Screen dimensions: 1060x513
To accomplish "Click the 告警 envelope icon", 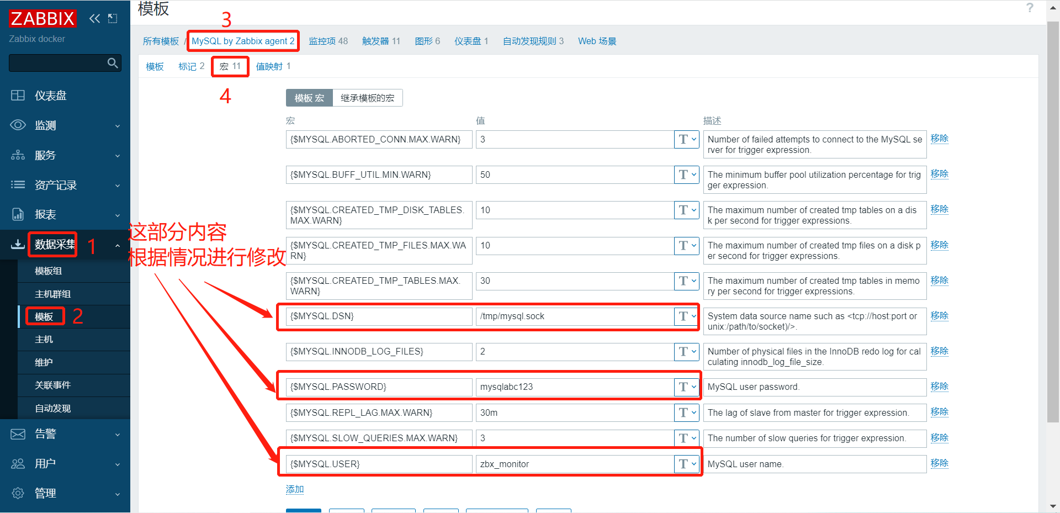I will tap(18, 434).
